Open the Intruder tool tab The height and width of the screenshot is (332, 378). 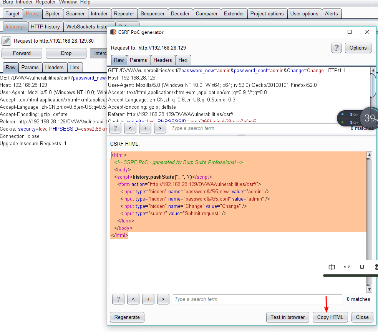click(99, 14)
